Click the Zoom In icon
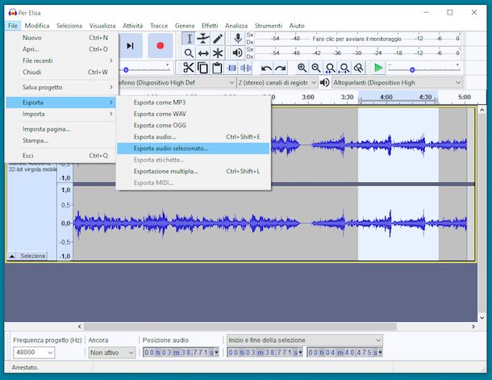492x380 pixels. click(x=302, y=68)
